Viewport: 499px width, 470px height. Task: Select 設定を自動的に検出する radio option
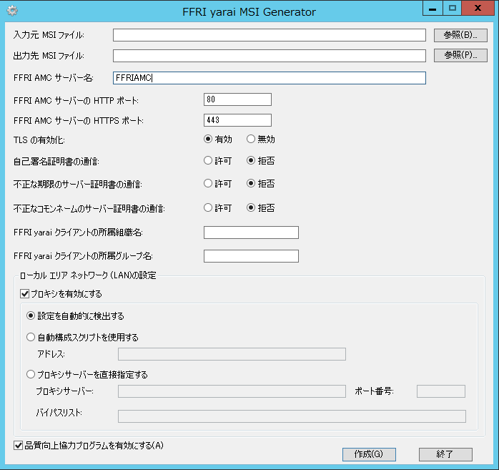point(31,316)
